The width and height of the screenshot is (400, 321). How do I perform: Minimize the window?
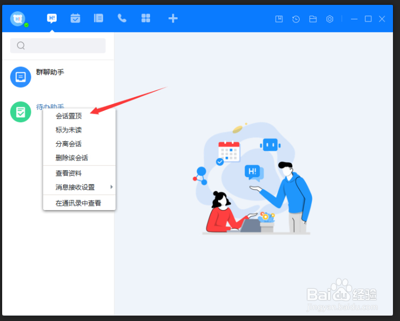(x=354, y=19)
